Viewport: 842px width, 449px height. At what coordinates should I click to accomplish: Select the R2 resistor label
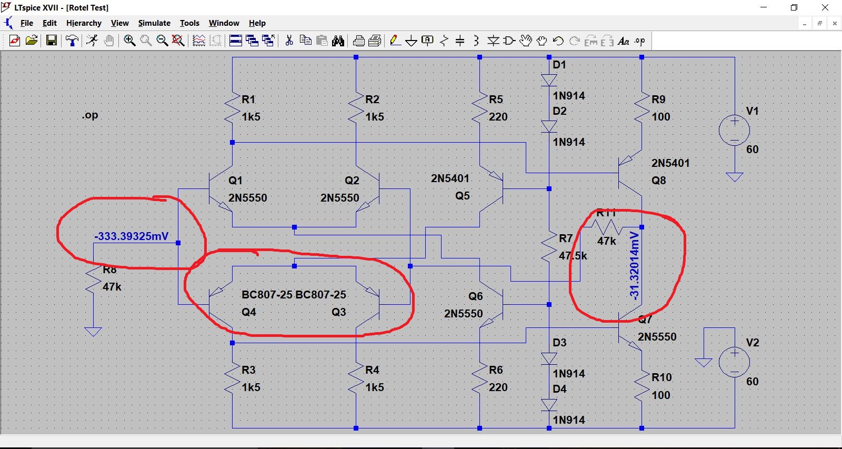(372, 99)
